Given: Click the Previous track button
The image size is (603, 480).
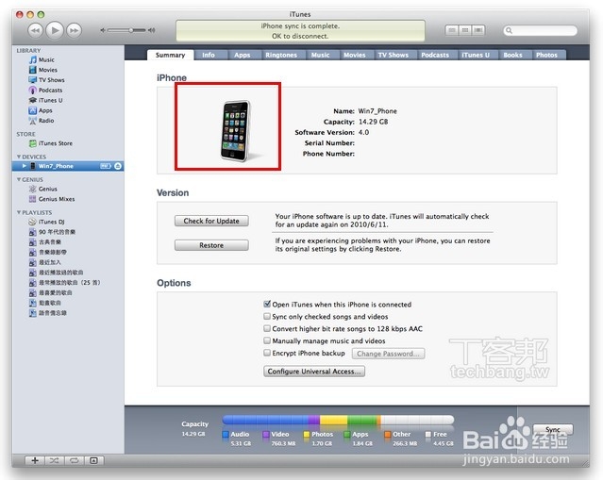Looking at the screenshot, I should (x=35, y=30).
